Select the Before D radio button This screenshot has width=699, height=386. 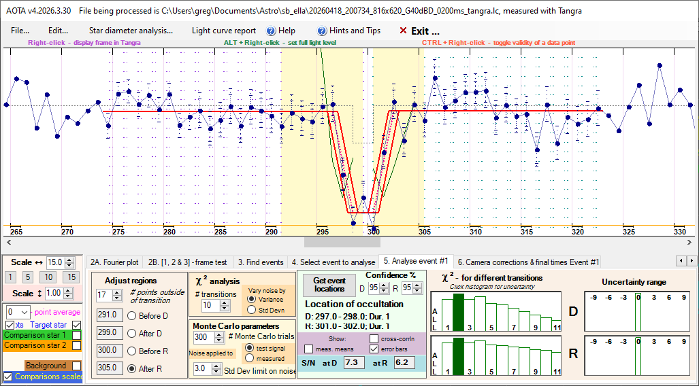[x=132, y=315]
